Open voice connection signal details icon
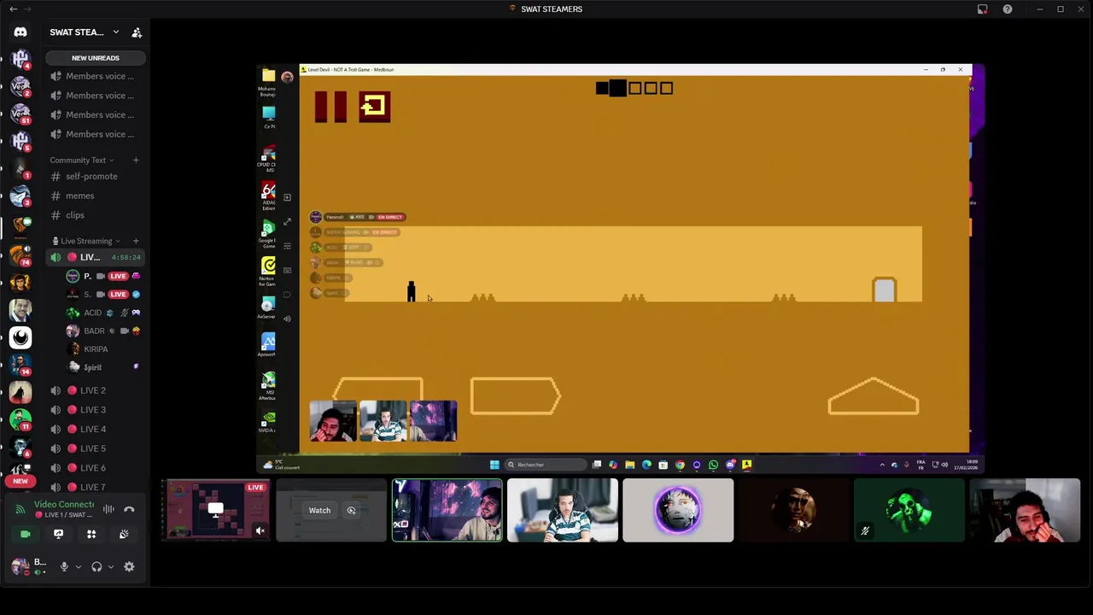Image resolution: width=1093 pixels, height=615 pixels. click(20, 509)
